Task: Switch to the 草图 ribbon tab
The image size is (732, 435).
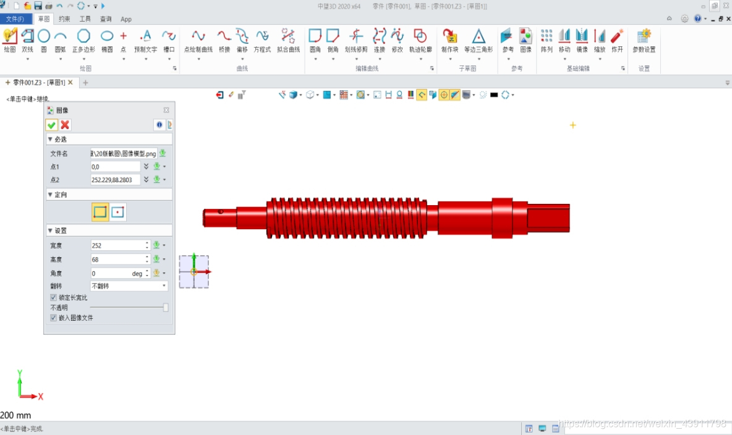Action: pyautogui.click(x=44, y=19)
